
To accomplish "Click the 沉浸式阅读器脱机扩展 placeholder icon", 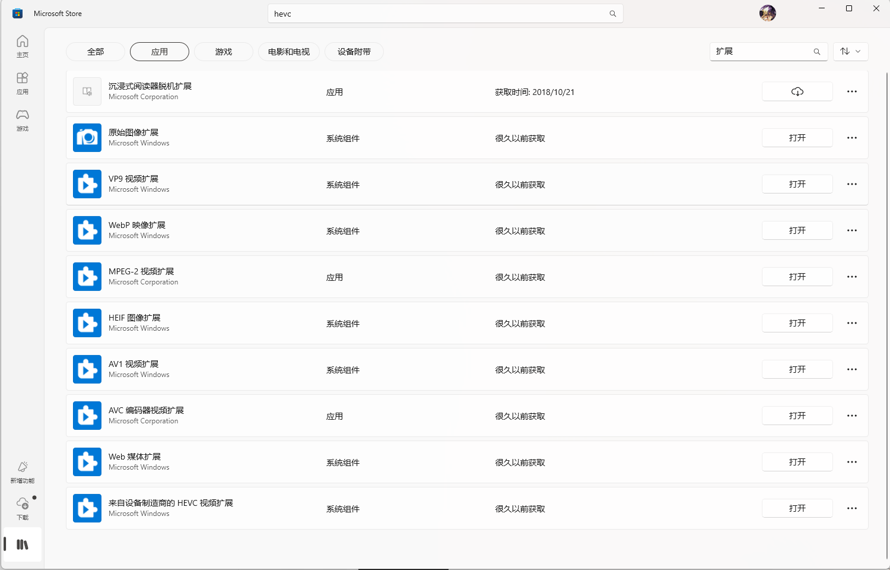I will (87, 91).
